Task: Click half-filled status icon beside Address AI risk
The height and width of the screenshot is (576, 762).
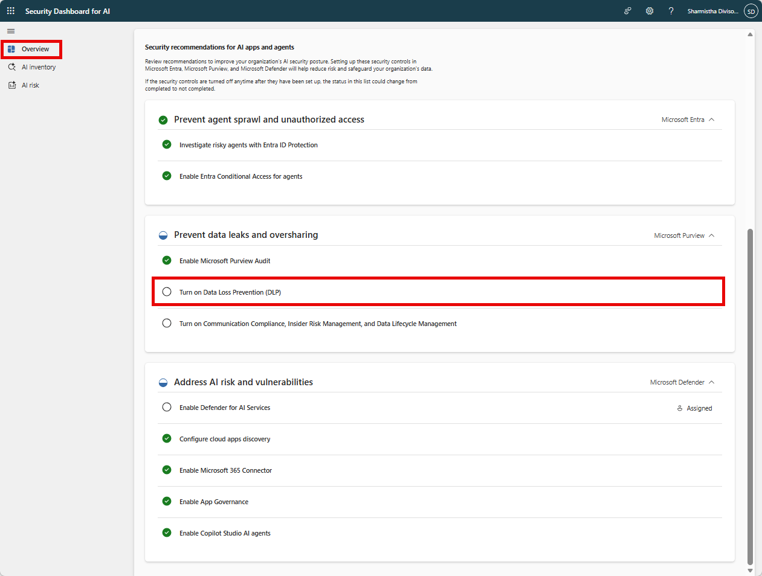Action: (x=163, y=383)
